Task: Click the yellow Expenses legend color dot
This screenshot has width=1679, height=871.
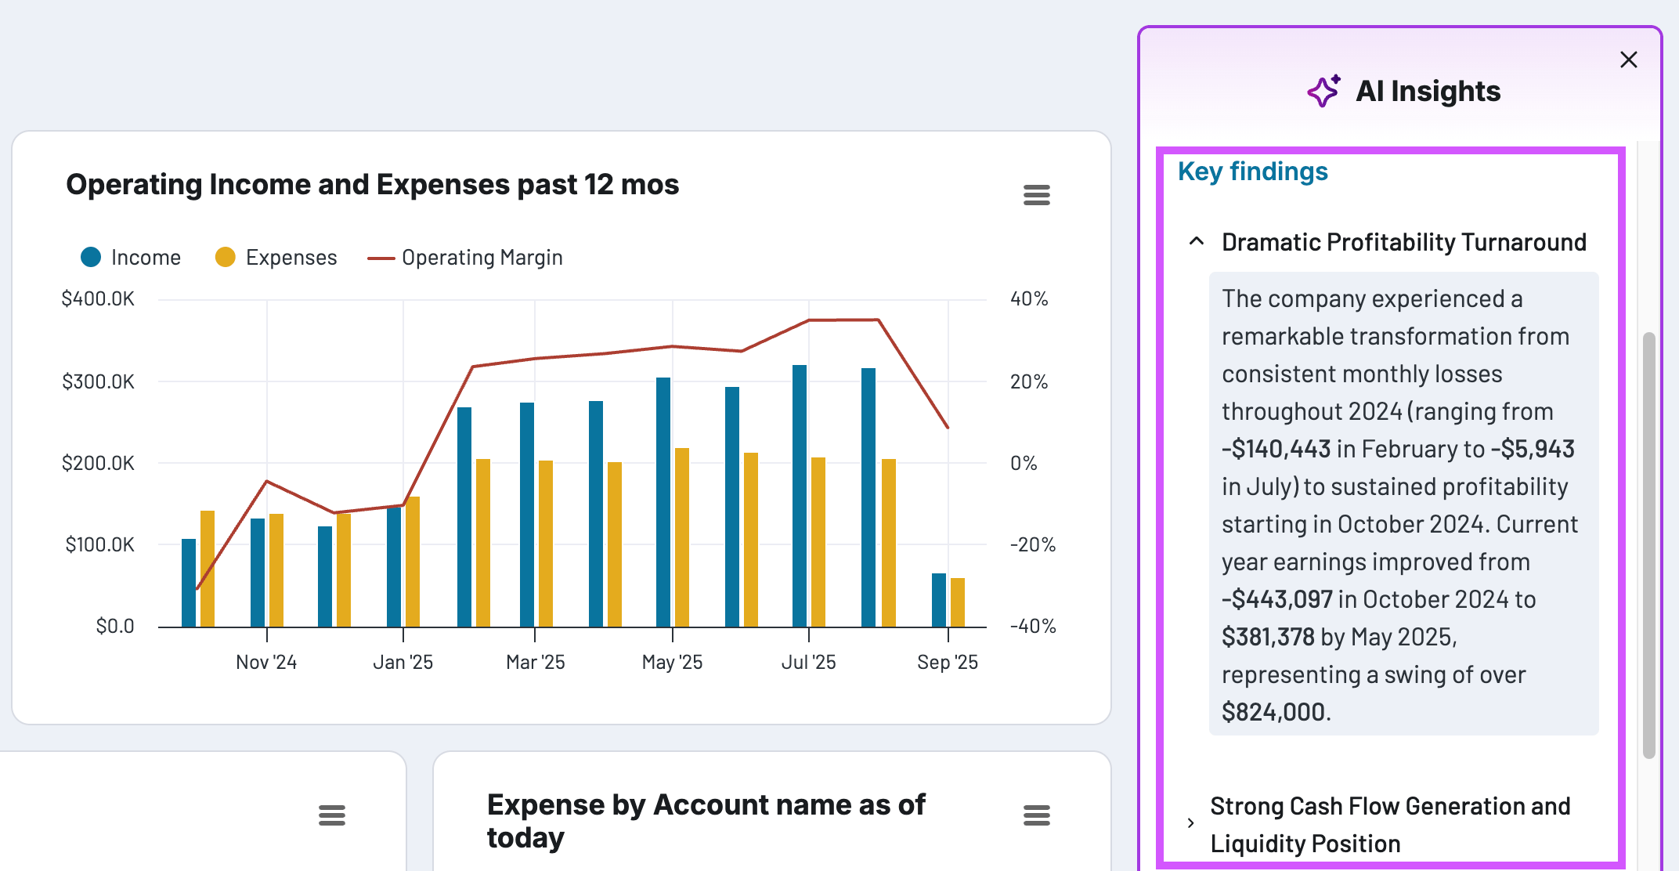Action: [x=225, y=258]
